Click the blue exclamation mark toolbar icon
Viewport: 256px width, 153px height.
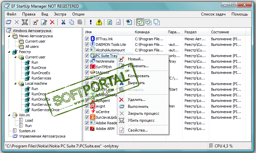91,22
